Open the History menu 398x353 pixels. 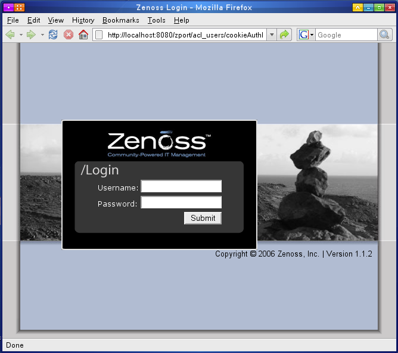(x=83, y=20)
